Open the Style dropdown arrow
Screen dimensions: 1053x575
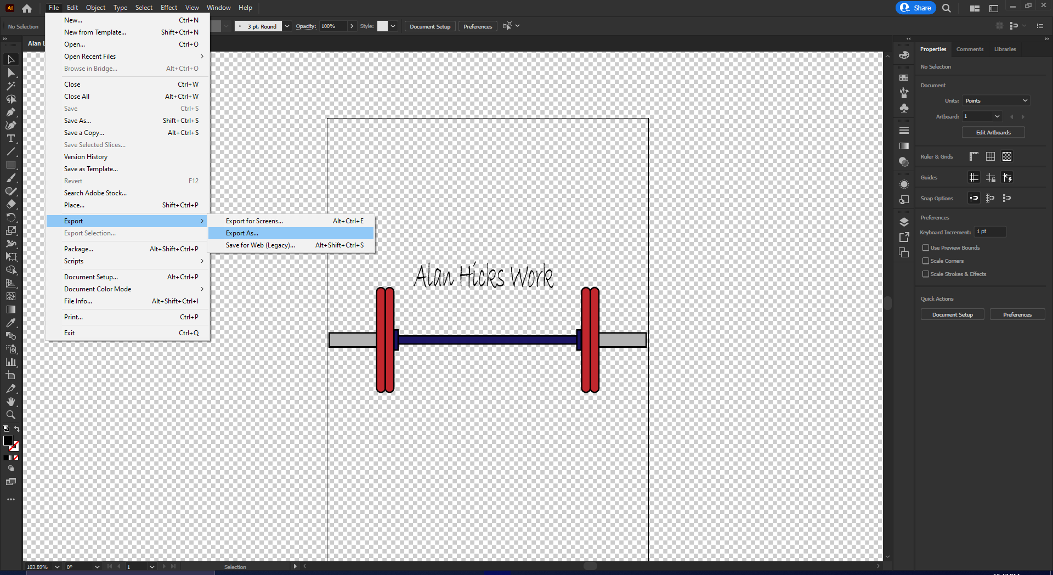(393, 26)
